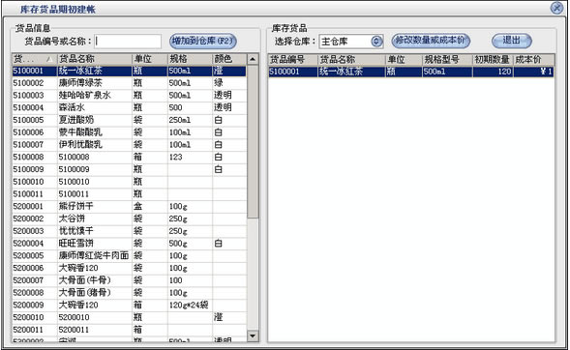Screen dimensions: 570x350
Task: Click the 退出 exit button
Action: coord(512,41)
